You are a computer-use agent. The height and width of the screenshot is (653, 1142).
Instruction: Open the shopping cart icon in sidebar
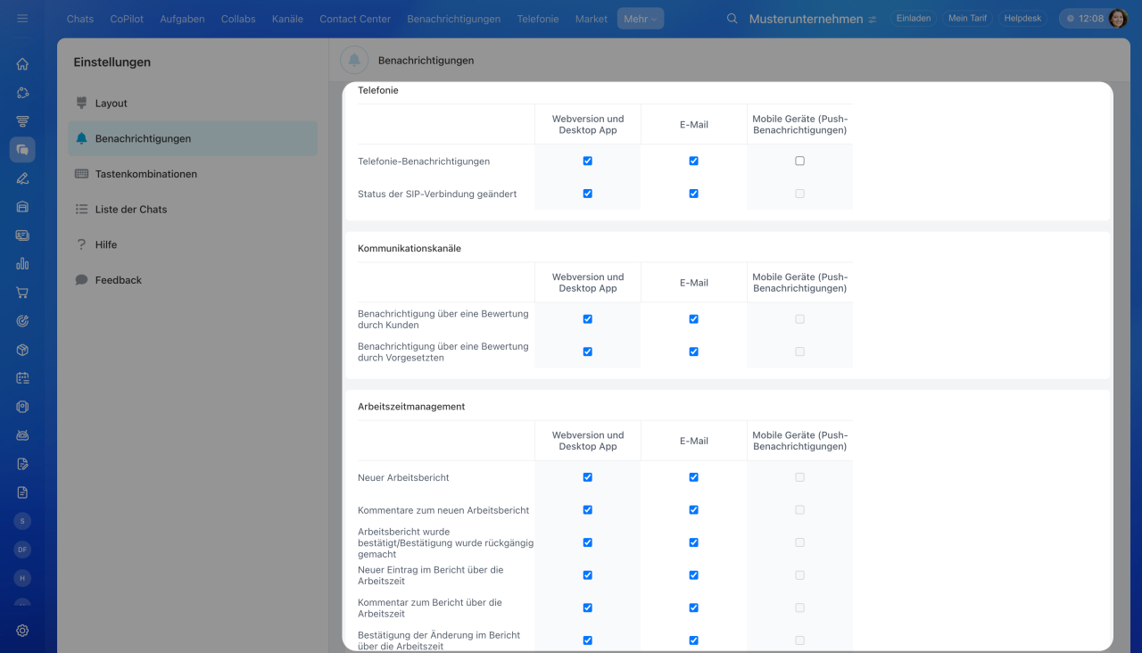point(22,293)
